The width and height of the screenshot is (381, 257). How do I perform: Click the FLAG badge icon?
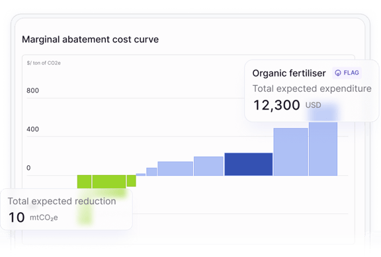point(338,73)
